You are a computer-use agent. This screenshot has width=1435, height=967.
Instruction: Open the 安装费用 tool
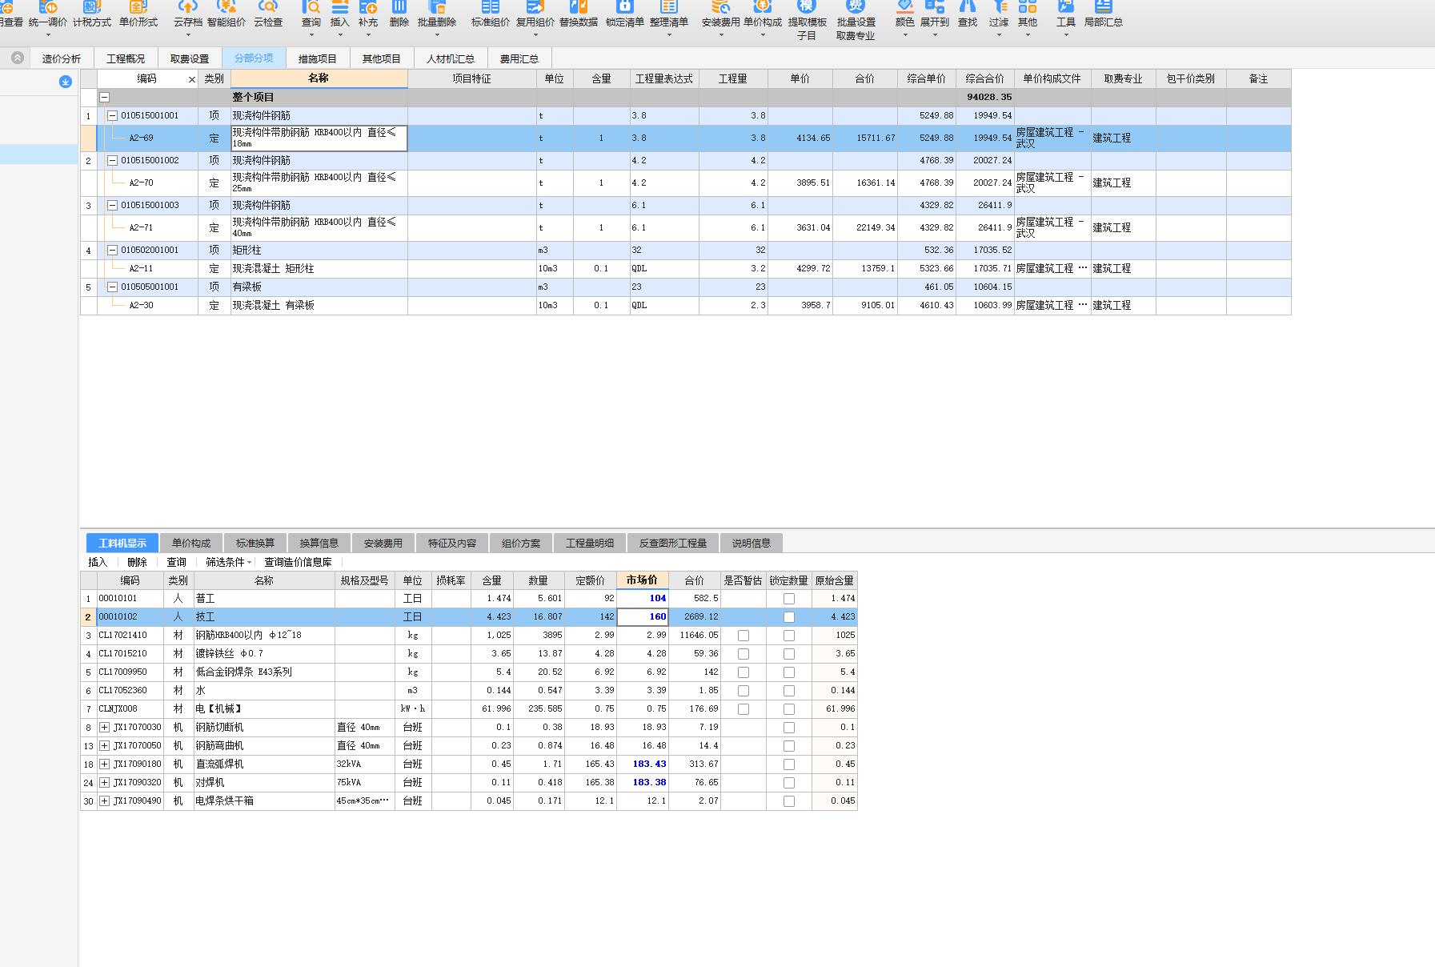click(721, 14)
